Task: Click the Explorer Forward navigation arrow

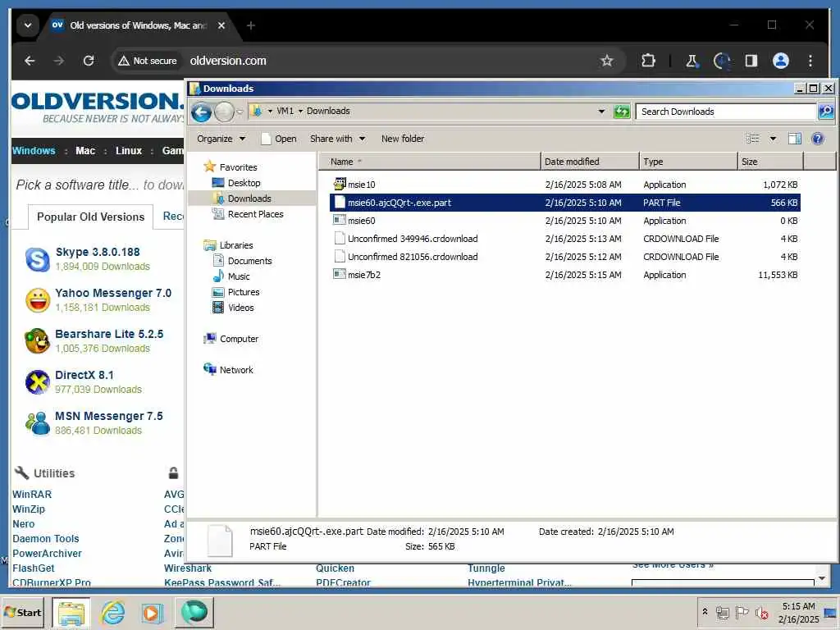Action: point(224,112)
